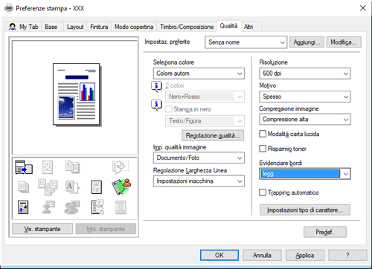Click the greyed single user authentication icon
Viewport: 372px width, 269px height.
(x=48, y=207)
